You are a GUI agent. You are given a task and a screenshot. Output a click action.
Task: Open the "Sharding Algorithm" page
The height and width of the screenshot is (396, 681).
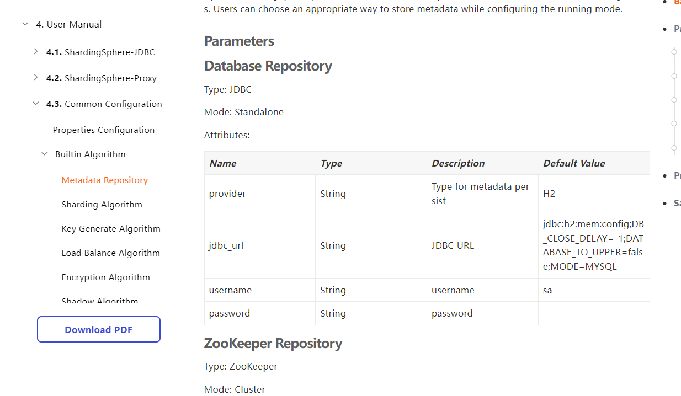[102, 204]
